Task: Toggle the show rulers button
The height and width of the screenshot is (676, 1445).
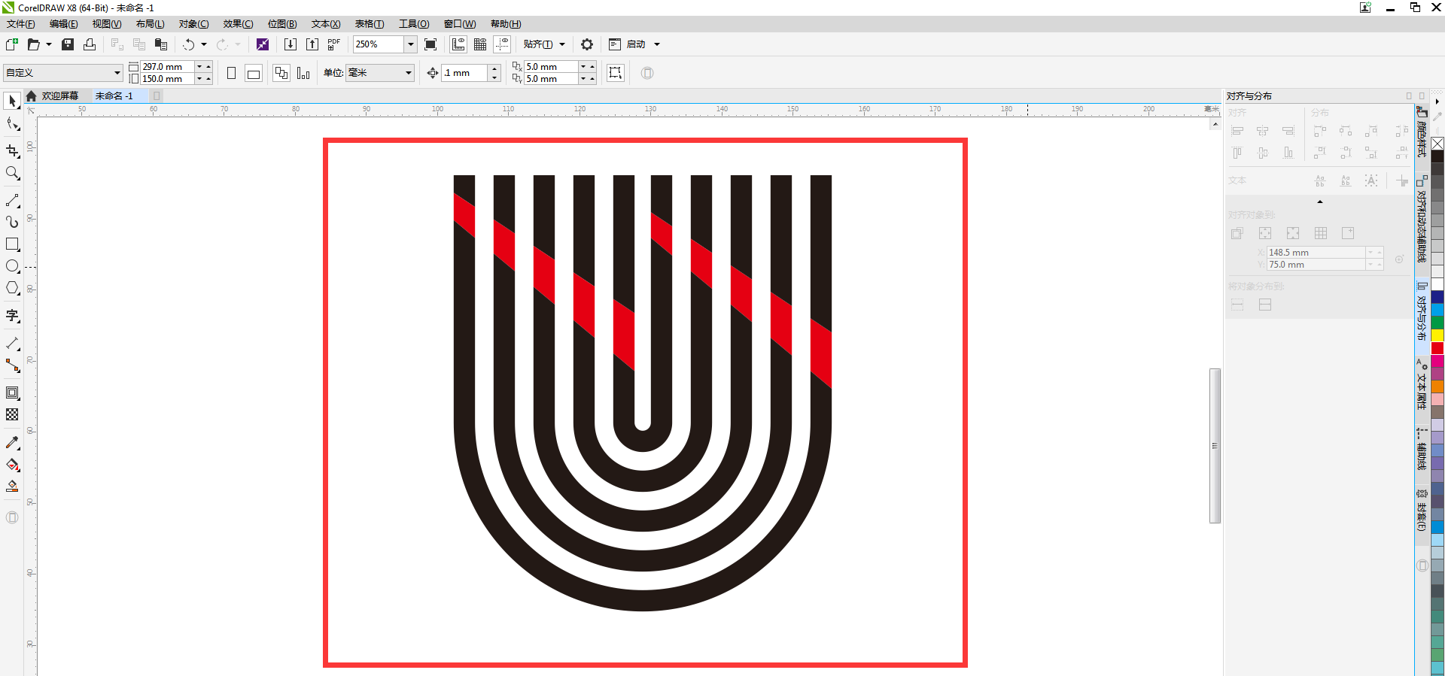Action: tap(458, 44)
